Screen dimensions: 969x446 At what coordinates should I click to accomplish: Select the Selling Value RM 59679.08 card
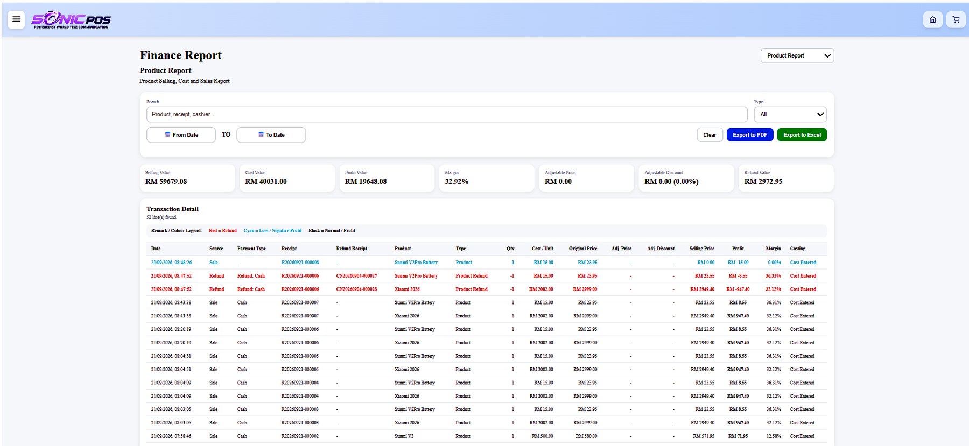coord(187,178)
